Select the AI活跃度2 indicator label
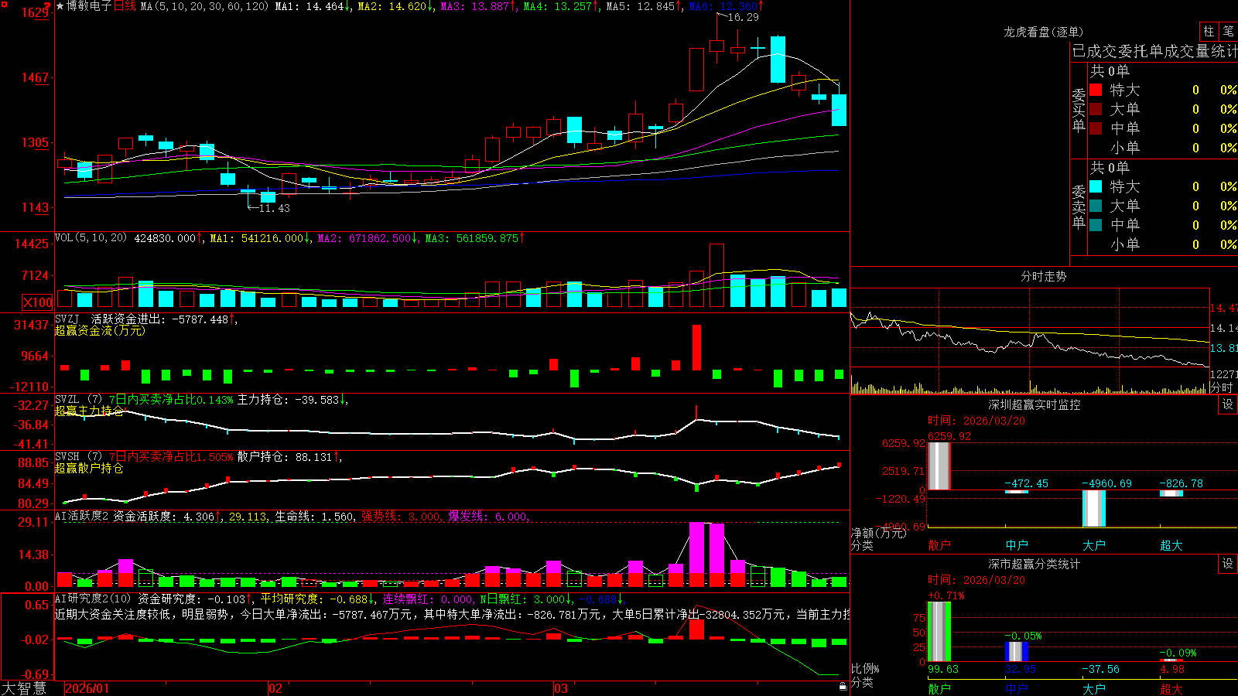 (82, 516)
